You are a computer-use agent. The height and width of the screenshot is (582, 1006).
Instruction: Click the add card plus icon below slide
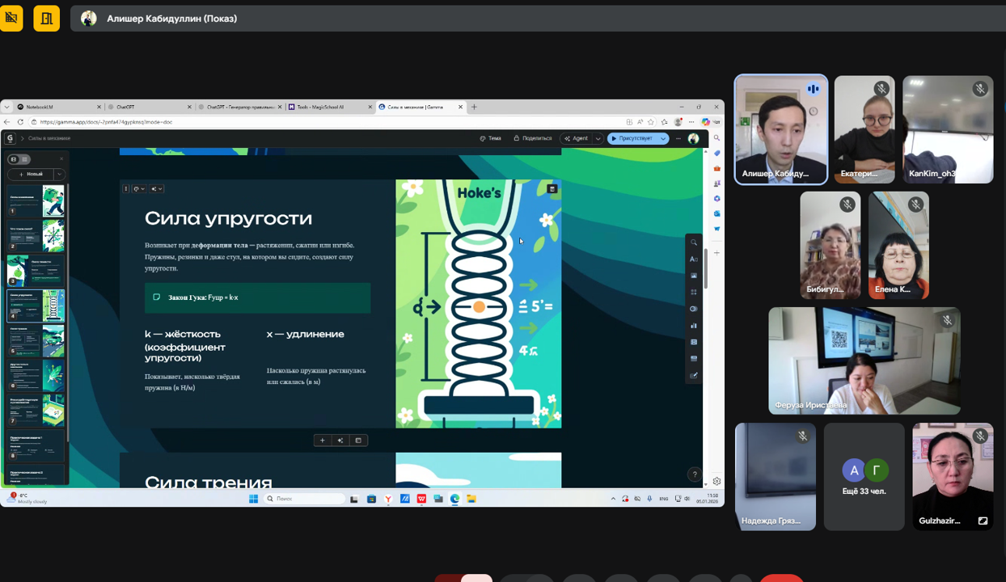tap(323, 441)
